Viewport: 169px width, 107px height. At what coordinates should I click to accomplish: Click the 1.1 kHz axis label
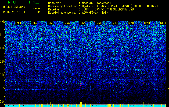pyautogui.click(x=2, y=35)
